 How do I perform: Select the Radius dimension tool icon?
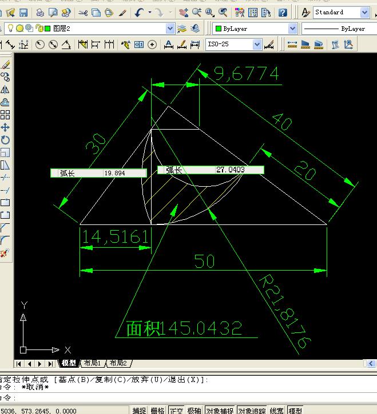(x=39, y=45)
